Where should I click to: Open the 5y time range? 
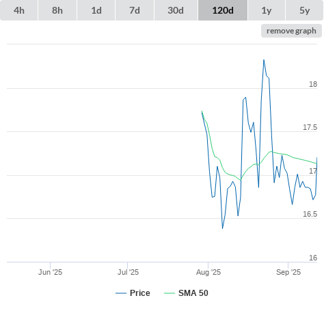coord(304,10)
